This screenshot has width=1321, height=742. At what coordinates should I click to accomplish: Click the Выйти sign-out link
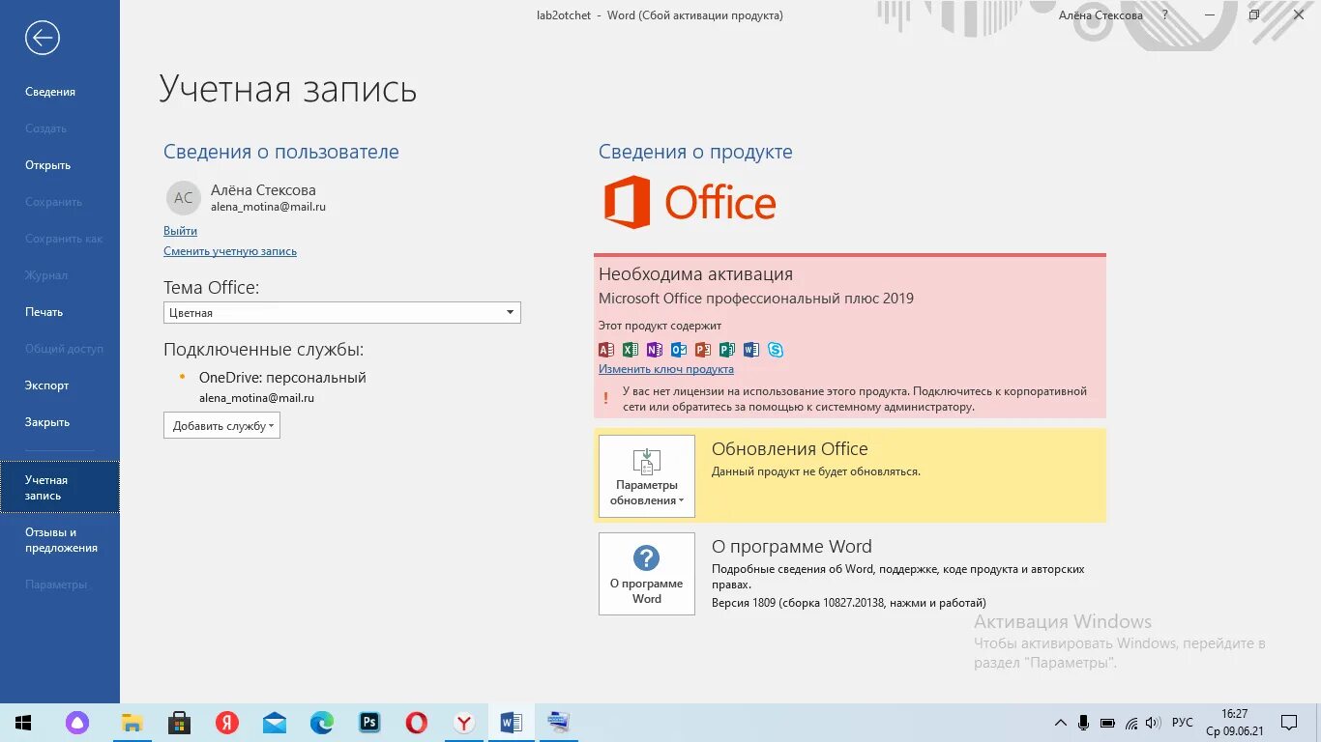[x=180, y=231]
